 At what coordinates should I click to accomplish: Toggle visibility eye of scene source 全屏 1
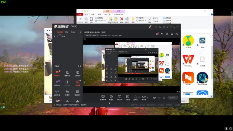[54, 36]
